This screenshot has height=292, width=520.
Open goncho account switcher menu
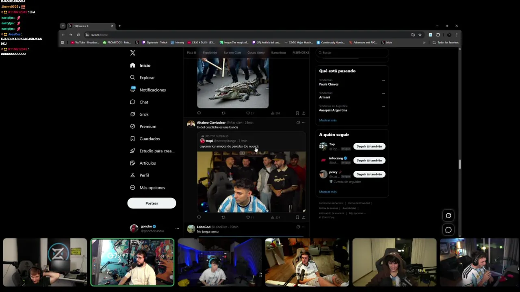pos(177,229)
